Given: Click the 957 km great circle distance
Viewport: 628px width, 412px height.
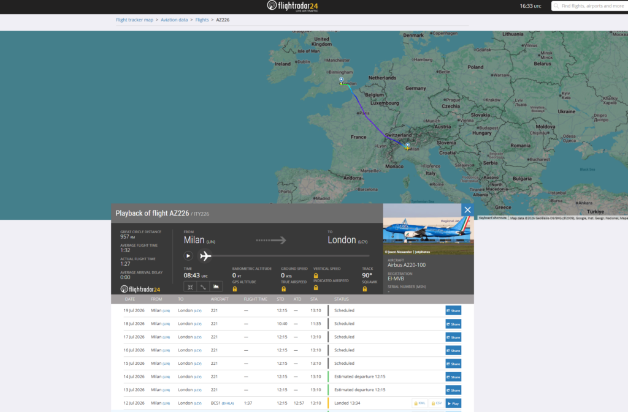Looking at the screenshot, I should pos(128,236).
